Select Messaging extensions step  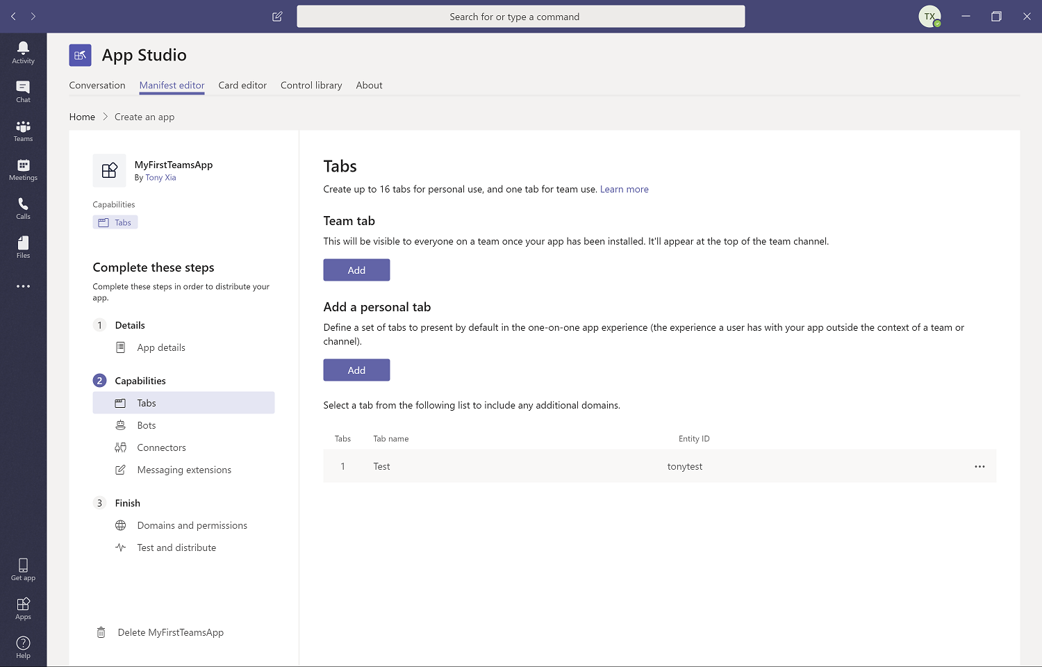pyautogui.click(x=184, y=470)
